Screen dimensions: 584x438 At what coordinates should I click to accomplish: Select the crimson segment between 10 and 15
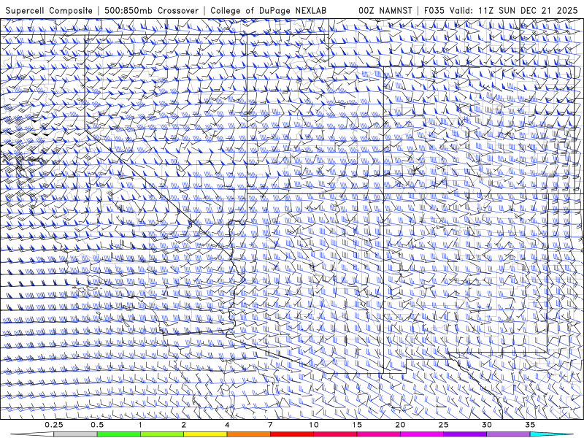[x=335, y=434]
